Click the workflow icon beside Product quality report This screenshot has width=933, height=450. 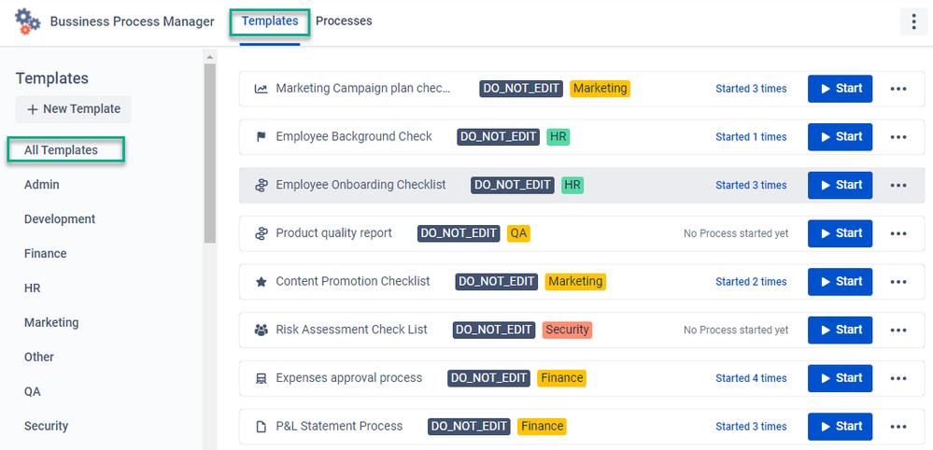click(261, 233)
